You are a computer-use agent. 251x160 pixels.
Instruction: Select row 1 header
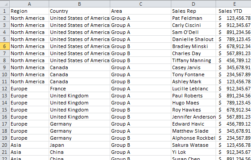[4, 11]
